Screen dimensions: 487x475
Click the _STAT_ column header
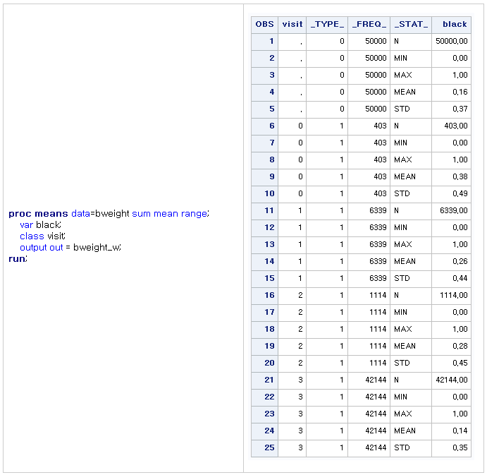[x=411, y=24]
